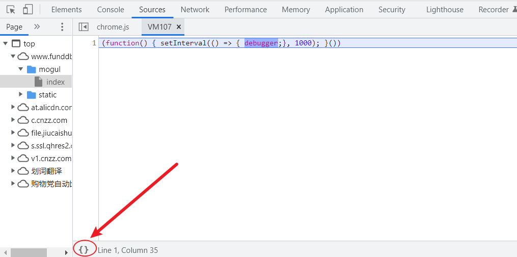
Task: Expand the s.ssl.qhres2 domain node
Action: pos(13,145)
